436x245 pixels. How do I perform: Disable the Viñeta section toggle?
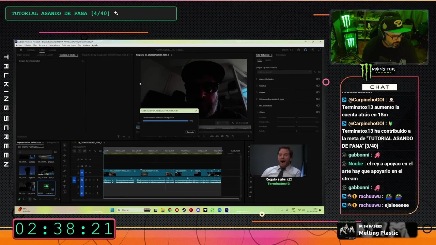[x=318, y=112]
